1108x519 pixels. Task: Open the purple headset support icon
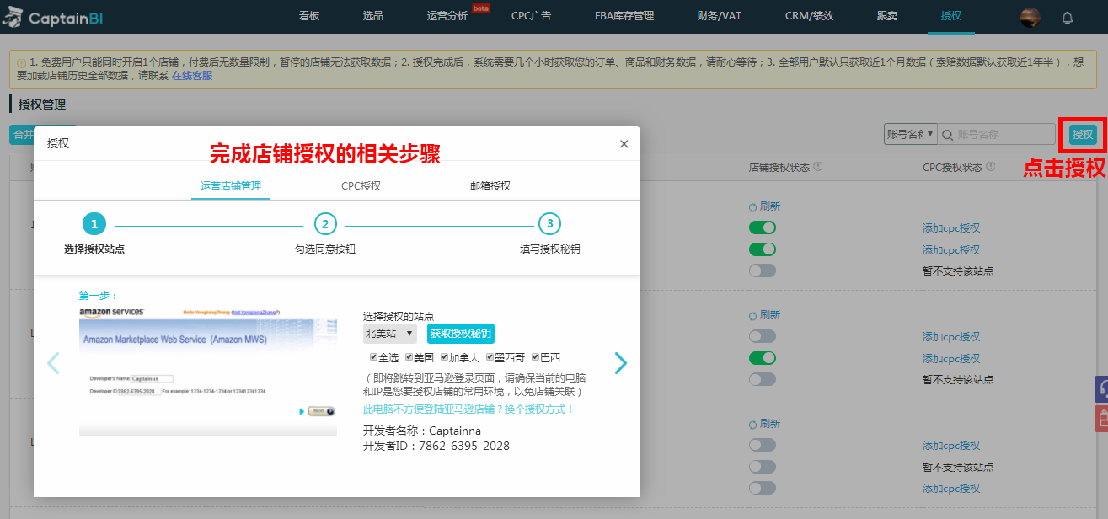[1101, 389]
